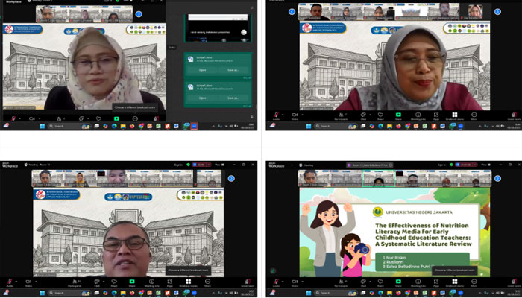Toggle microphone mute in the slide-sharing Zoom window
Image resolution: width=522 pixels, height=298 pixels.
(275, 284)
